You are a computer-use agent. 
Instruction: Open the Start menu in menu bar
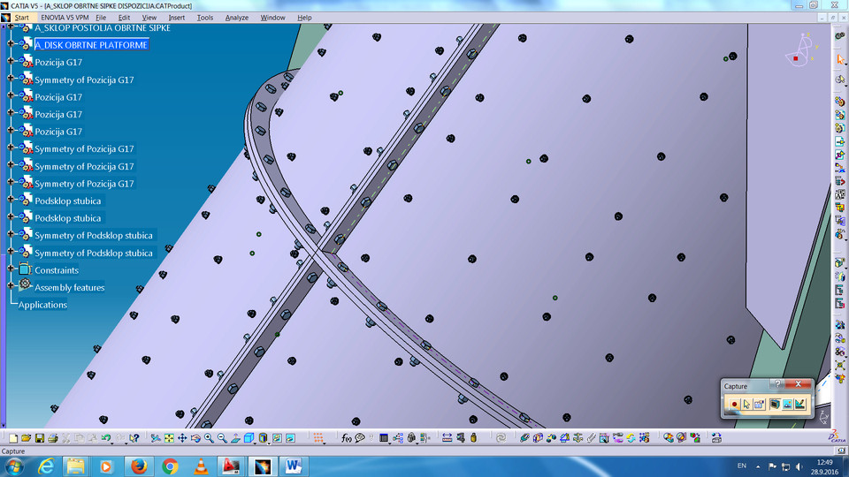21,18
